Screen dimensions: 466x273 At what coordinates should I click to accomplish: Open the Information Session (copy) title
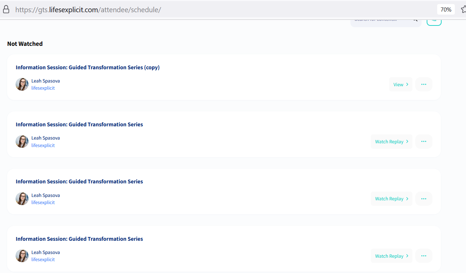click(x=87, y=67)
